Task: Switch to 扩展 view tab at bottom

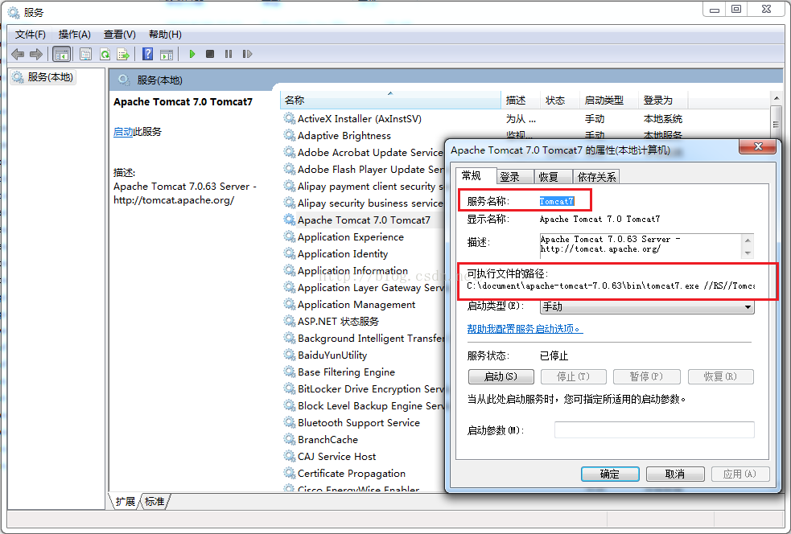Action: point(125,501)
